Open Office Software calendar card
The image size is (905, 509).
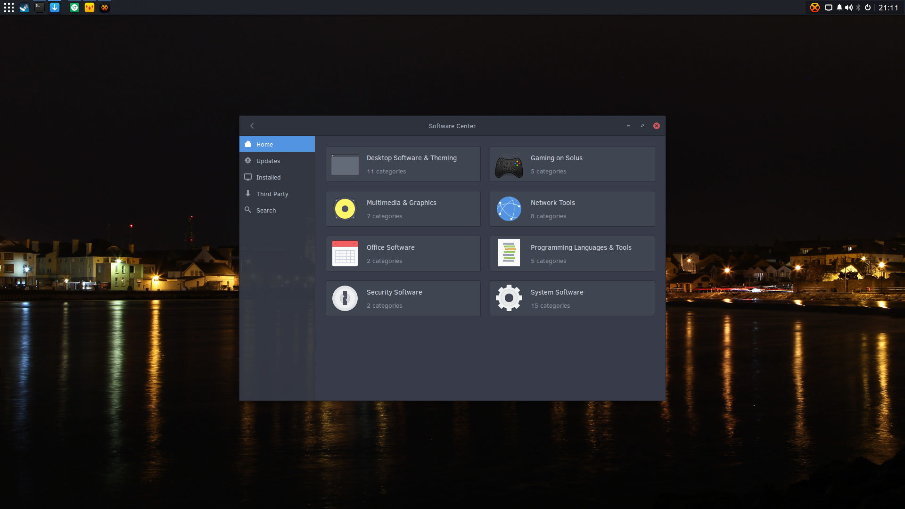click(x=403, y=254)
